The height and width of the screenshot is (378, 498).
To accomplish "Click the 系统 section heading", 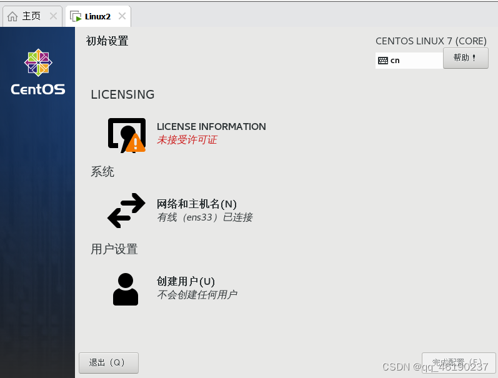I will click(102, 172).
